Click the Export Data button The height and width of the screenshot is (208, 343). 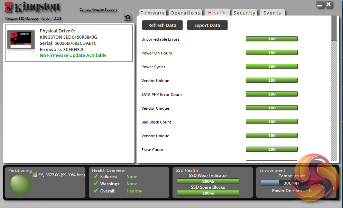[207, 25]
